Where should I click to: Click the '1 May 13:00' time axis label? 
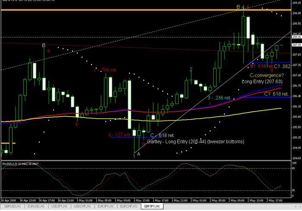click(141, 201)
